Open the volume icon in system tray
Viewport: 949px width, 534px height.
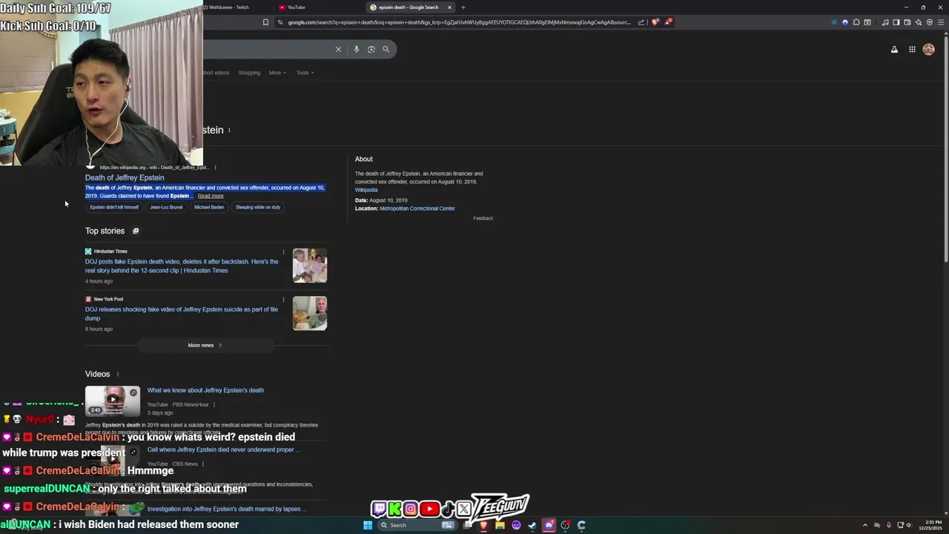pyautogui.click(x=909, y=525)
